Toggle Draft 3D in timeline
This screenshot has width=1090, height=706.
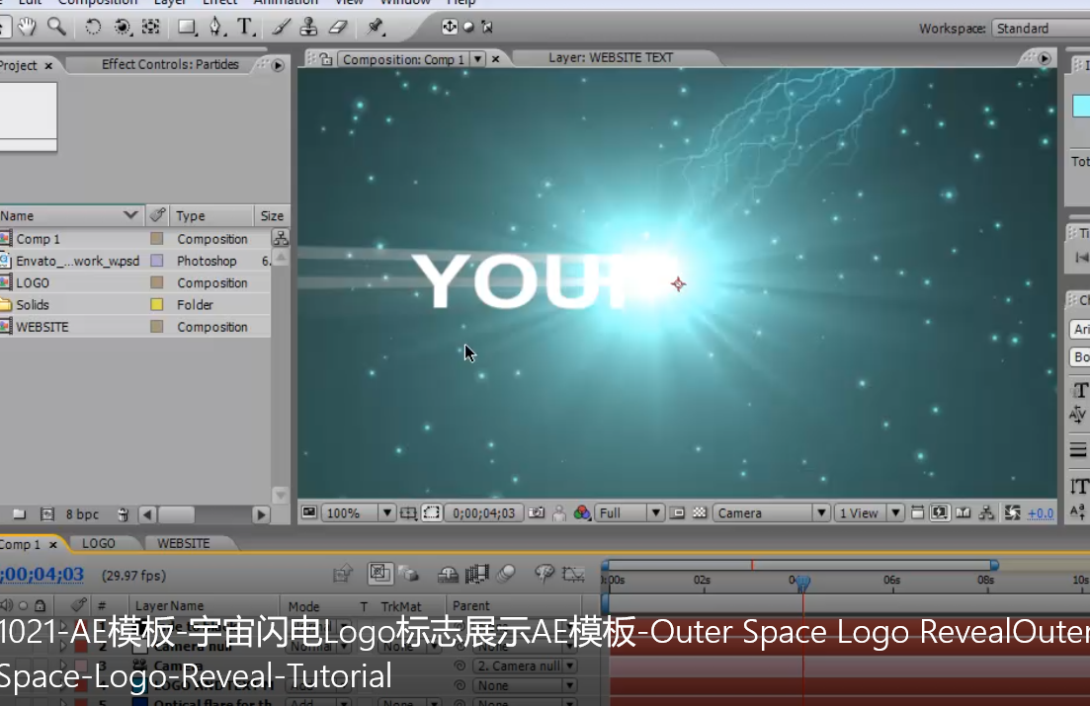tap(410, 574)
